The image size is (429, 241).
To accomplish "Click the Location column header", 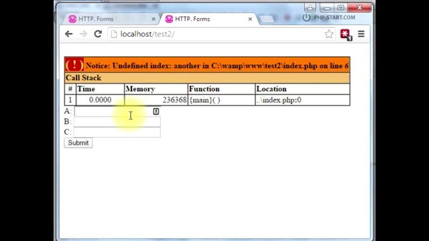I will [x=302, y=89].
